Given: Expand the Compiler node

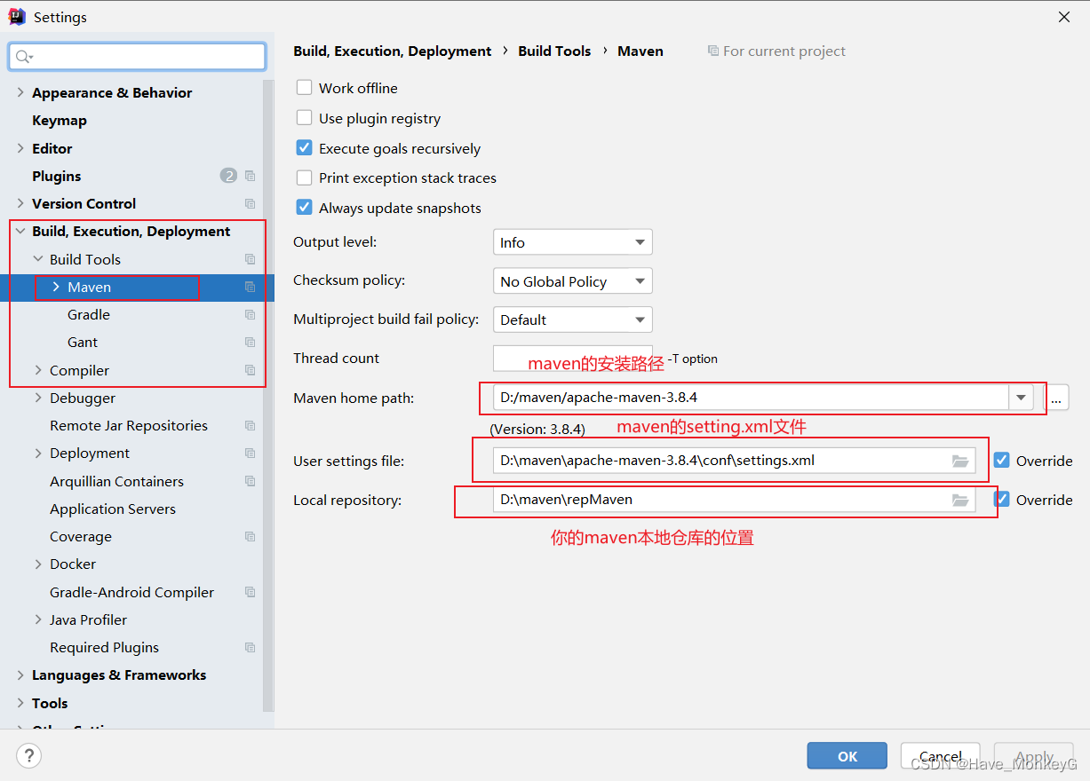Looking at the screenshot, I should [x=38, y=370].
